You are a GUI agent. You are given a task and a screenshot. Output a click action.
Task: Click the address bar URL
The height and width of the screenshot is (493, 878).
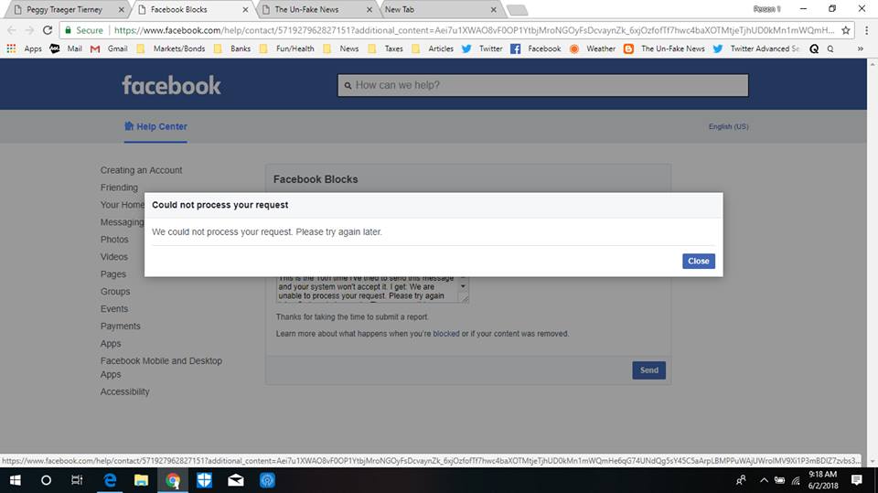tap(474, 30)
